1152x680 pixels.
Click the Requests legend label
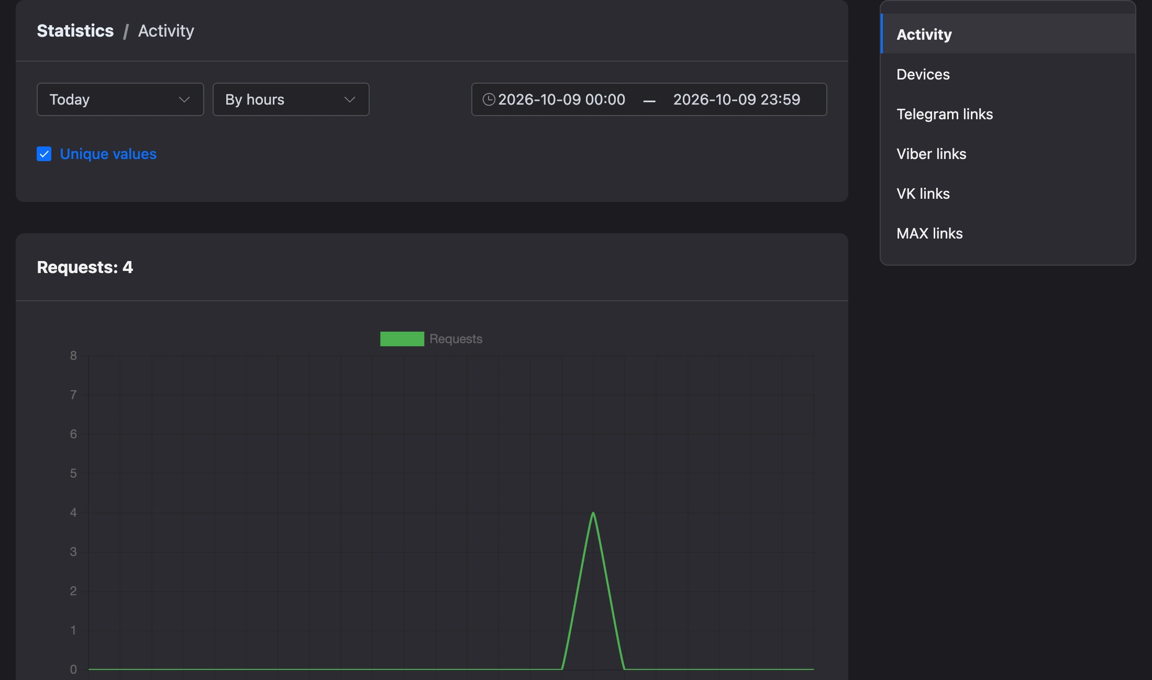456,339
